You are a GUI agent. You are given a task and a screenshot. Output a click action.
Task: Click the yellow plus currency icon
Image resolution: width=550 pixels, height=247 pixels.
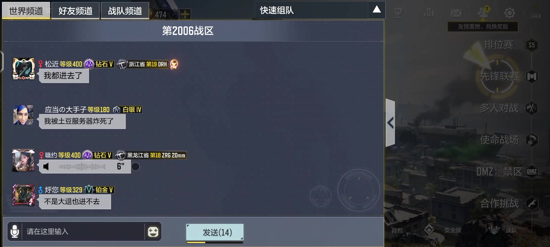pos(185,14)
